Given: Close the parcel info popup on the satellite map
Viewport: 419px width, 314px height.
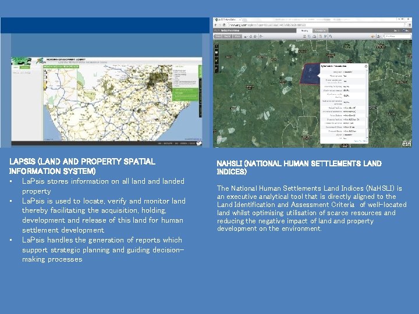Looking at the screenshot, I should [x=366, y=66].
